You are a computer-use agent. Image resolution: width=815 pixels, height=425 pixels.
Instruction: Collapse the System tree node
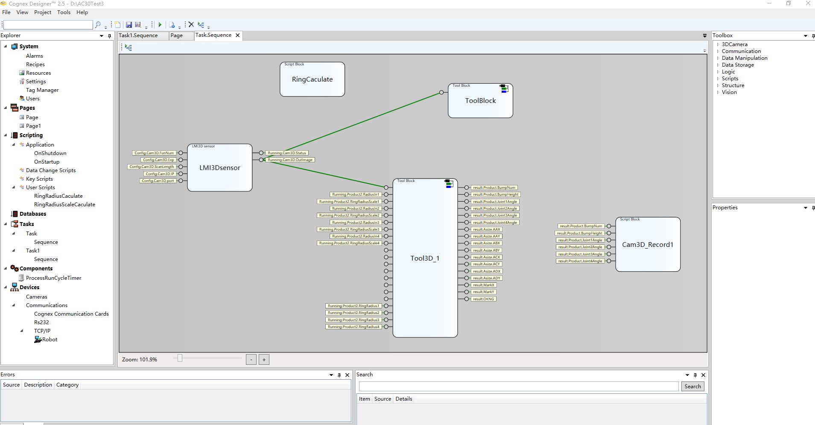pos(6,46)
